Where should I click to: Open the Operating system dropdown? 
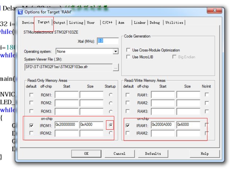pyautogui.click(x=115, y=51)
